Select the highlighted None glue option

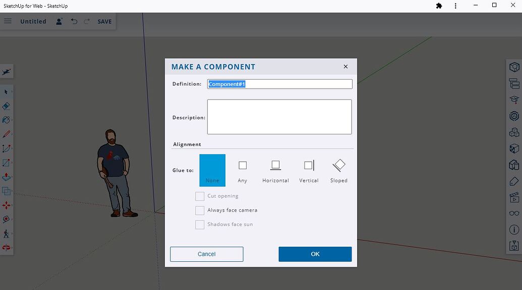212,170
